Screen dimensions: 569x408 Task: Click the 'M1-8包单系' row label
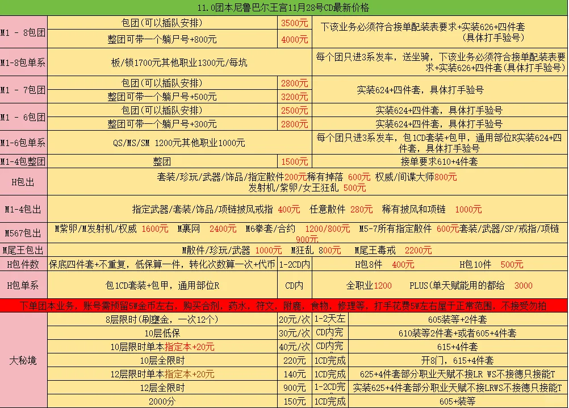click(24, 63)
